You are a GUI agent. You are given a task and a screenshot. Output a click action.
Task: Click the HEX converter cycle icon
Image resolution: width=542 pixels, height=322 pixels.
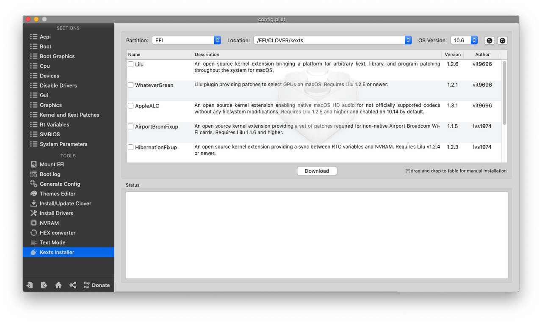[x=33, y=232]
